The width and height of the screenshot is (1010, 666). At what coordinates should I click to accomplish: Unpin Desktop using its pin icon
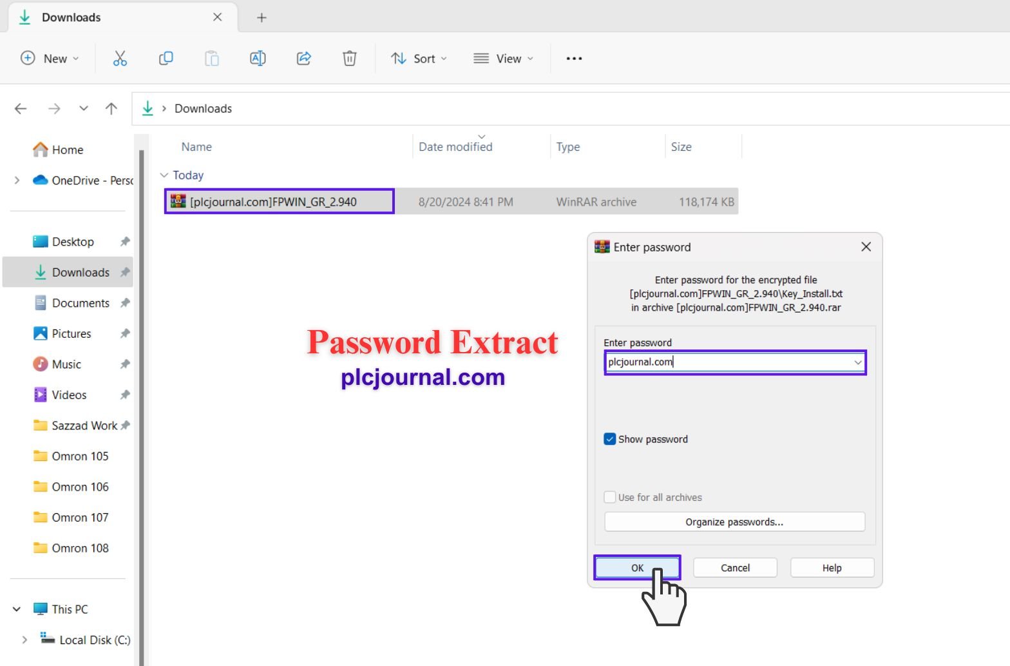pos(125,242)
